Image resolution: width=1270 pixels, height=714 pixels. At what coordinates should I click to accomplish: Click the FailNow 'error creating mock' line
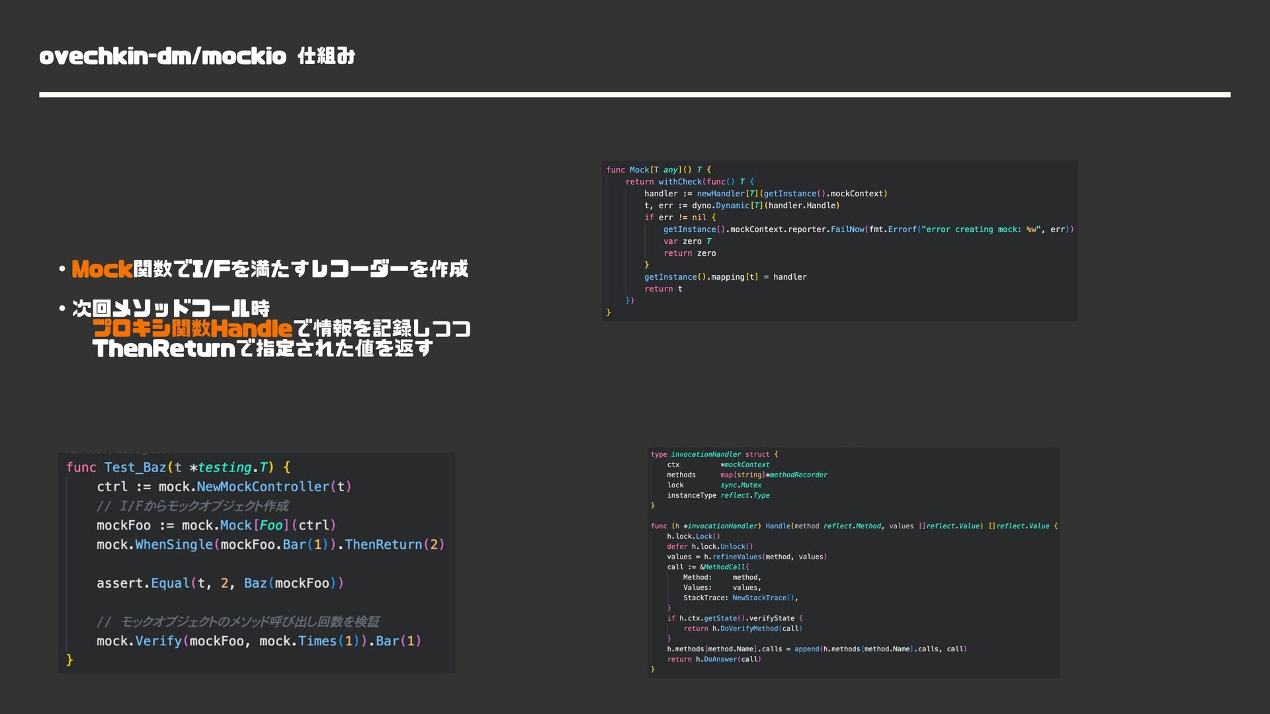(x=868, y=229)
